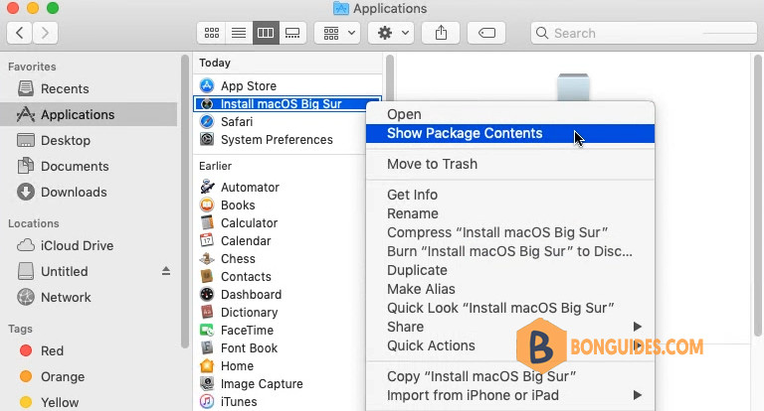Select Install macOS Big Sur item
The image size is (764, 411).
(287, 104)
